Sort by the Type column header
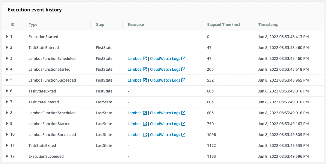The width and height of the screenshot is (326, 164). pyautogui.click(x=33, y=24)
